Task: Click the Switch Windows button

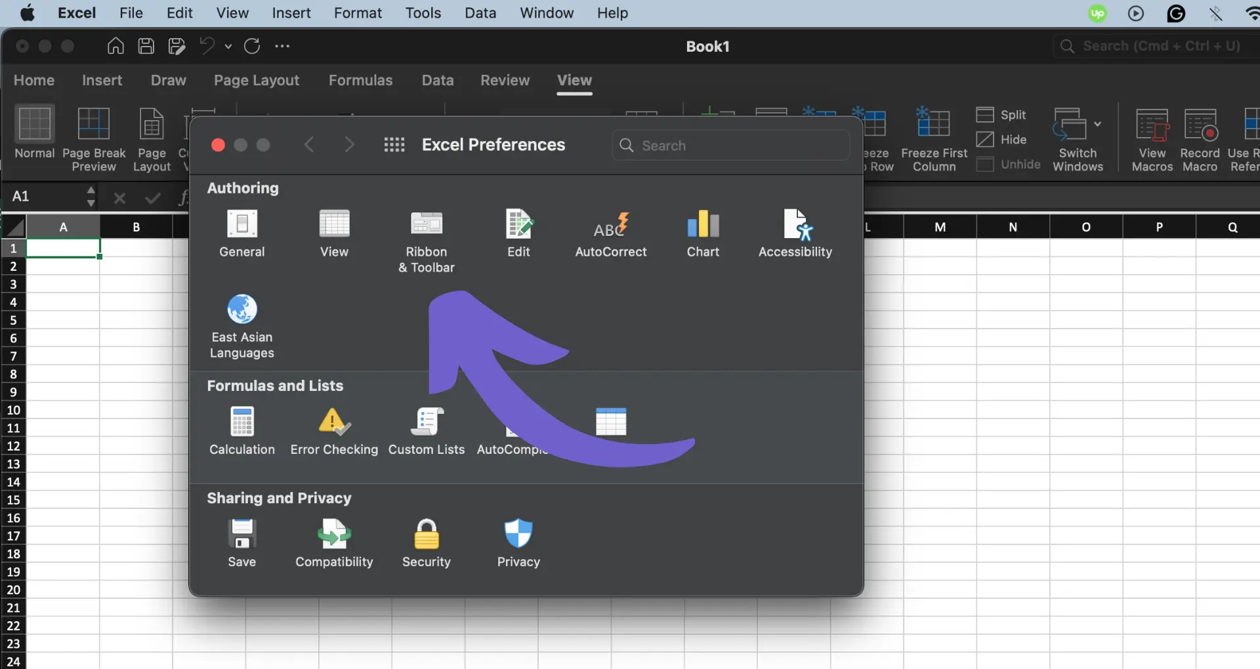Action: pyautogui.click(x=1078, y=140)
